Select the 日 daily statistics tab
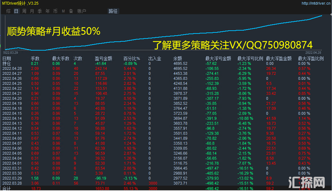This screenshot has height=191, width=332. 16,11
